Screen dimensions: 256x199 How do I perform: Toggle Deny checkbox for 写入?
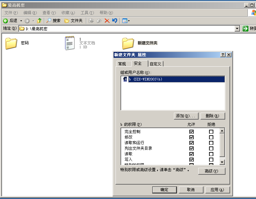pyautogui.click(x=211, y=160)
